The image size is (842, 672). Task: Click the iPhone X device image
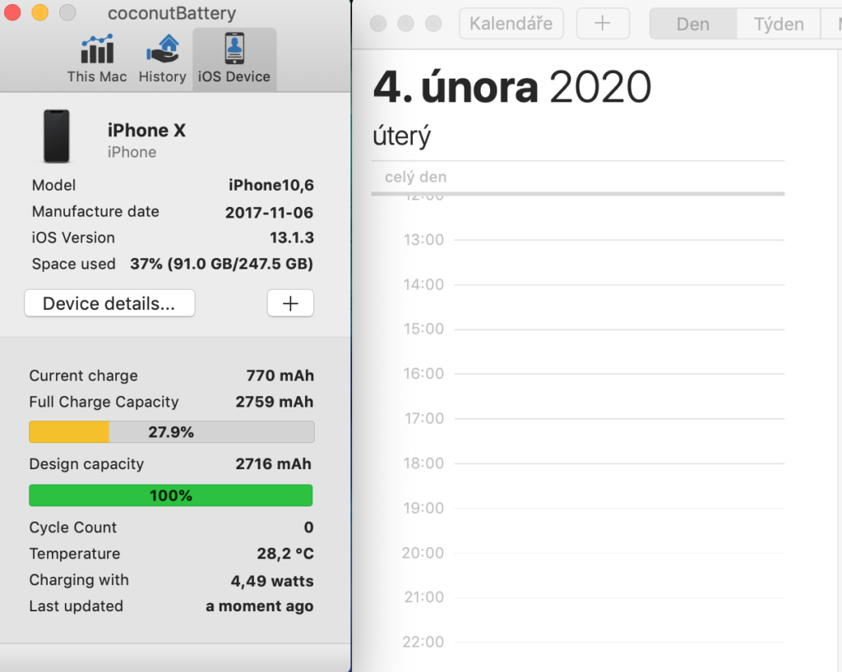coord(57,136)
